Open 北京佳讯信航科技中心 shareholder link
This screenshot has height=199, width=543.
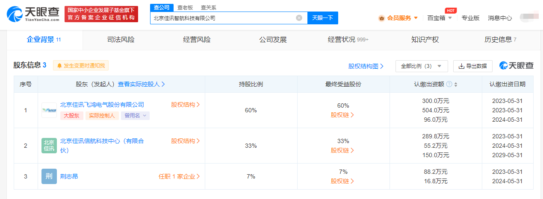[x=102, y=145]
